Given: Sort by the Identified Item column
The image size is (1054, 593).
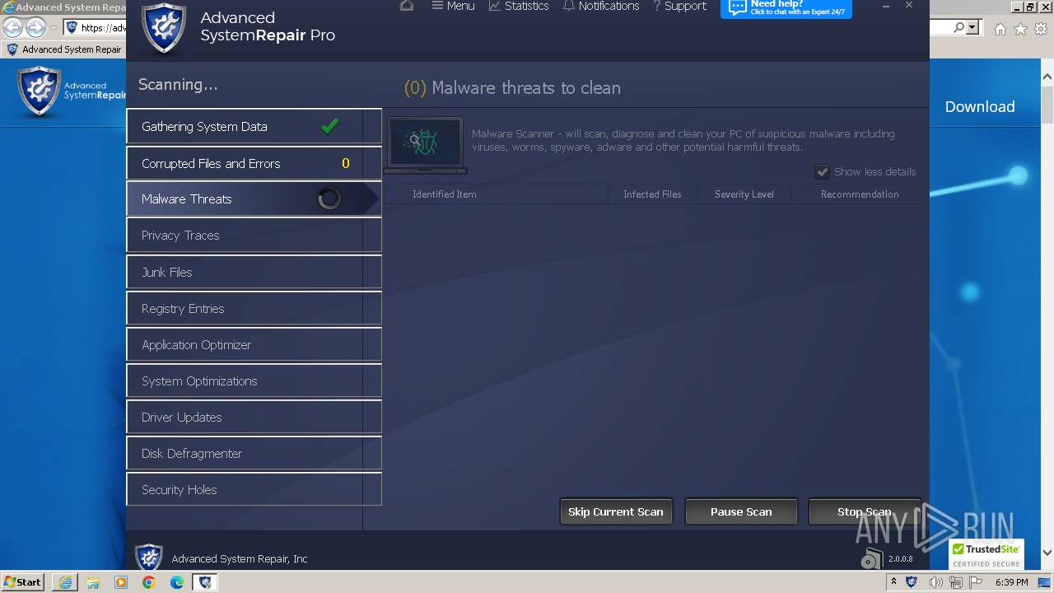Looking at the screenshot, I should point(445,194).
